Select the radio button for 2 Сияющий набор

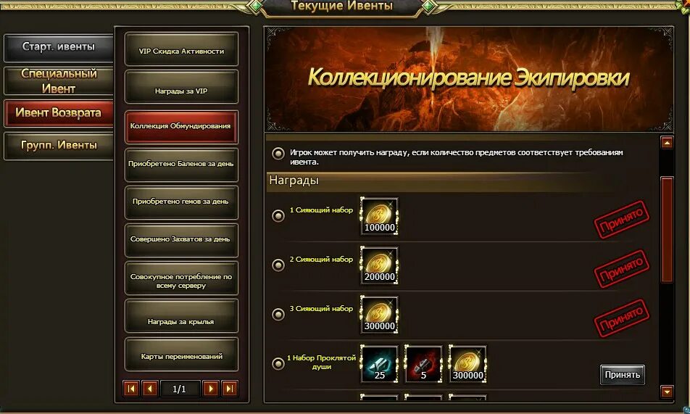click(x=278, y=265)
